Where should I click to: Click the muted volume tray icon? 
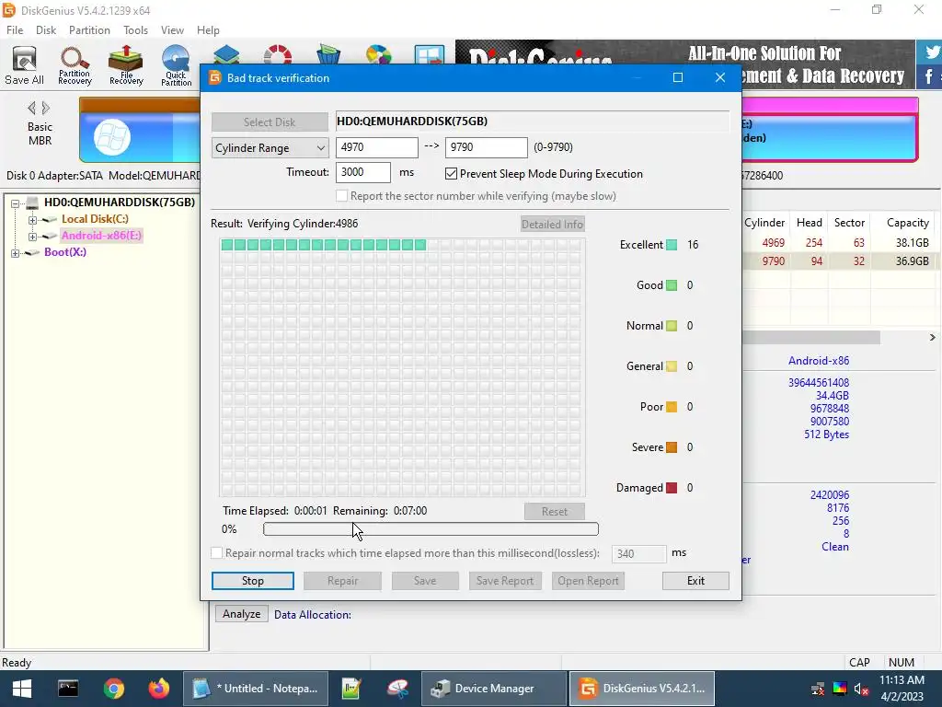[x=861, y=689]
